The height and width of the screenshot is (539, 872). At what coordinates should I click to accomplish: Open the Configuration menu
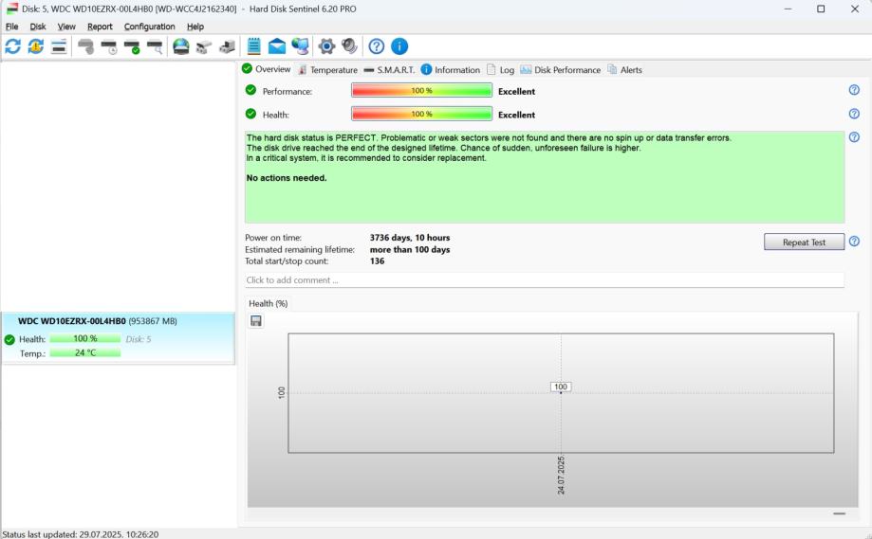[x=149, y=27]
